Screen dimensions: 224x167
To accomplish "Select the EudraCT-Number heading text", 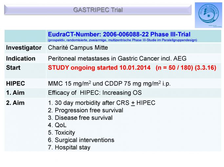I will (119, 34).
